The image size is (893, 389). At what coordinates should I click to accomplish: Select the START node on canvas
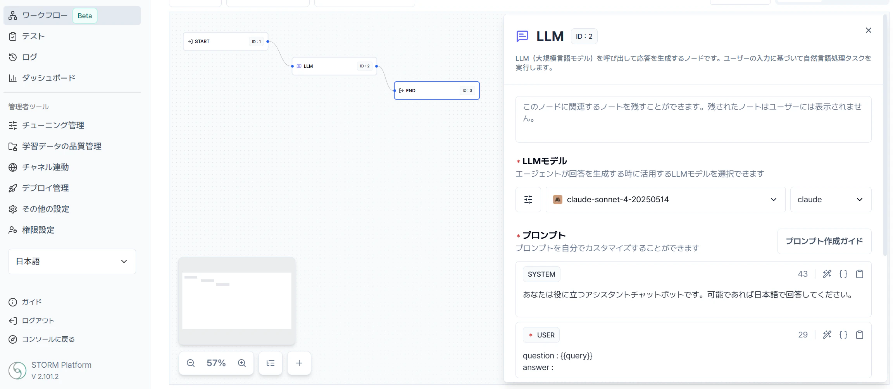pyautogui.click(x=226, y=41)
